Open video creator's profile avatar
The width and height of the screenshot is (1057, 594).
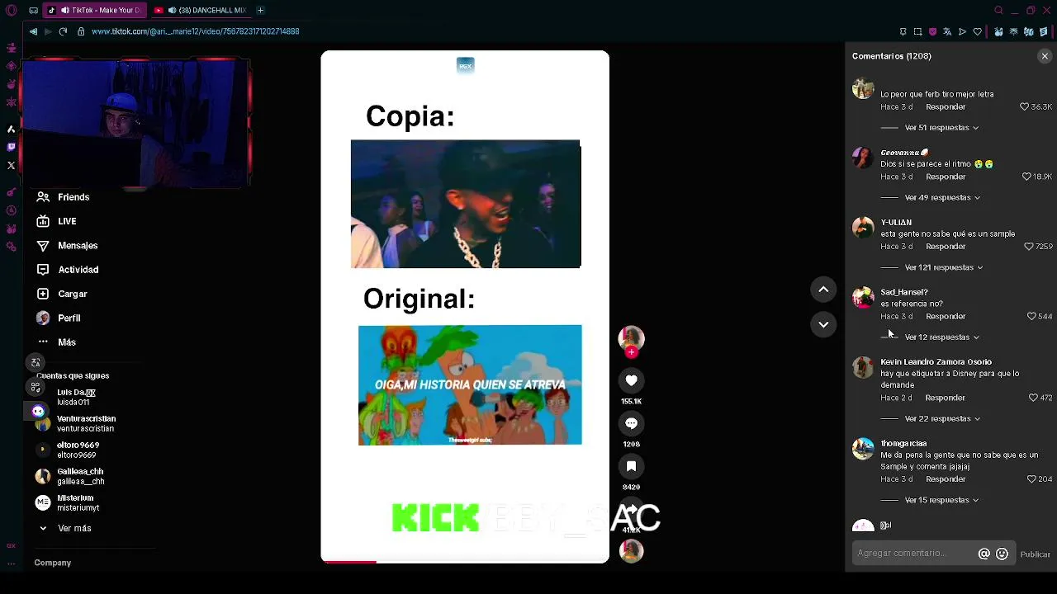point(631,338)
